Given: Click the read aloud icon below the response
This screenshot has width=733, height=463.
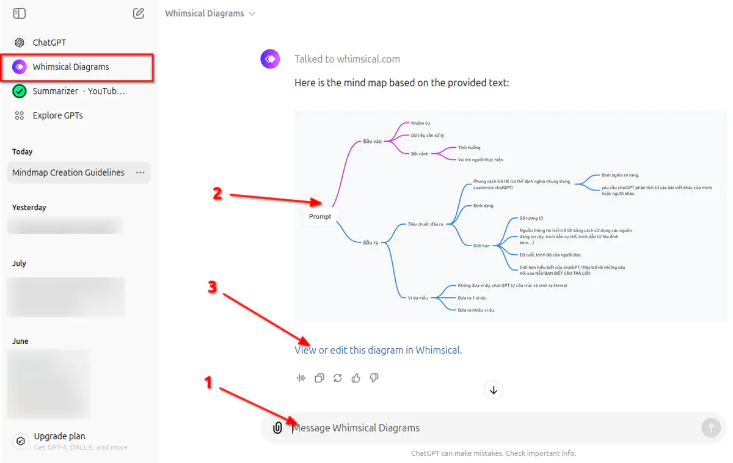Looking at the screenshot, I should point(301,377).
